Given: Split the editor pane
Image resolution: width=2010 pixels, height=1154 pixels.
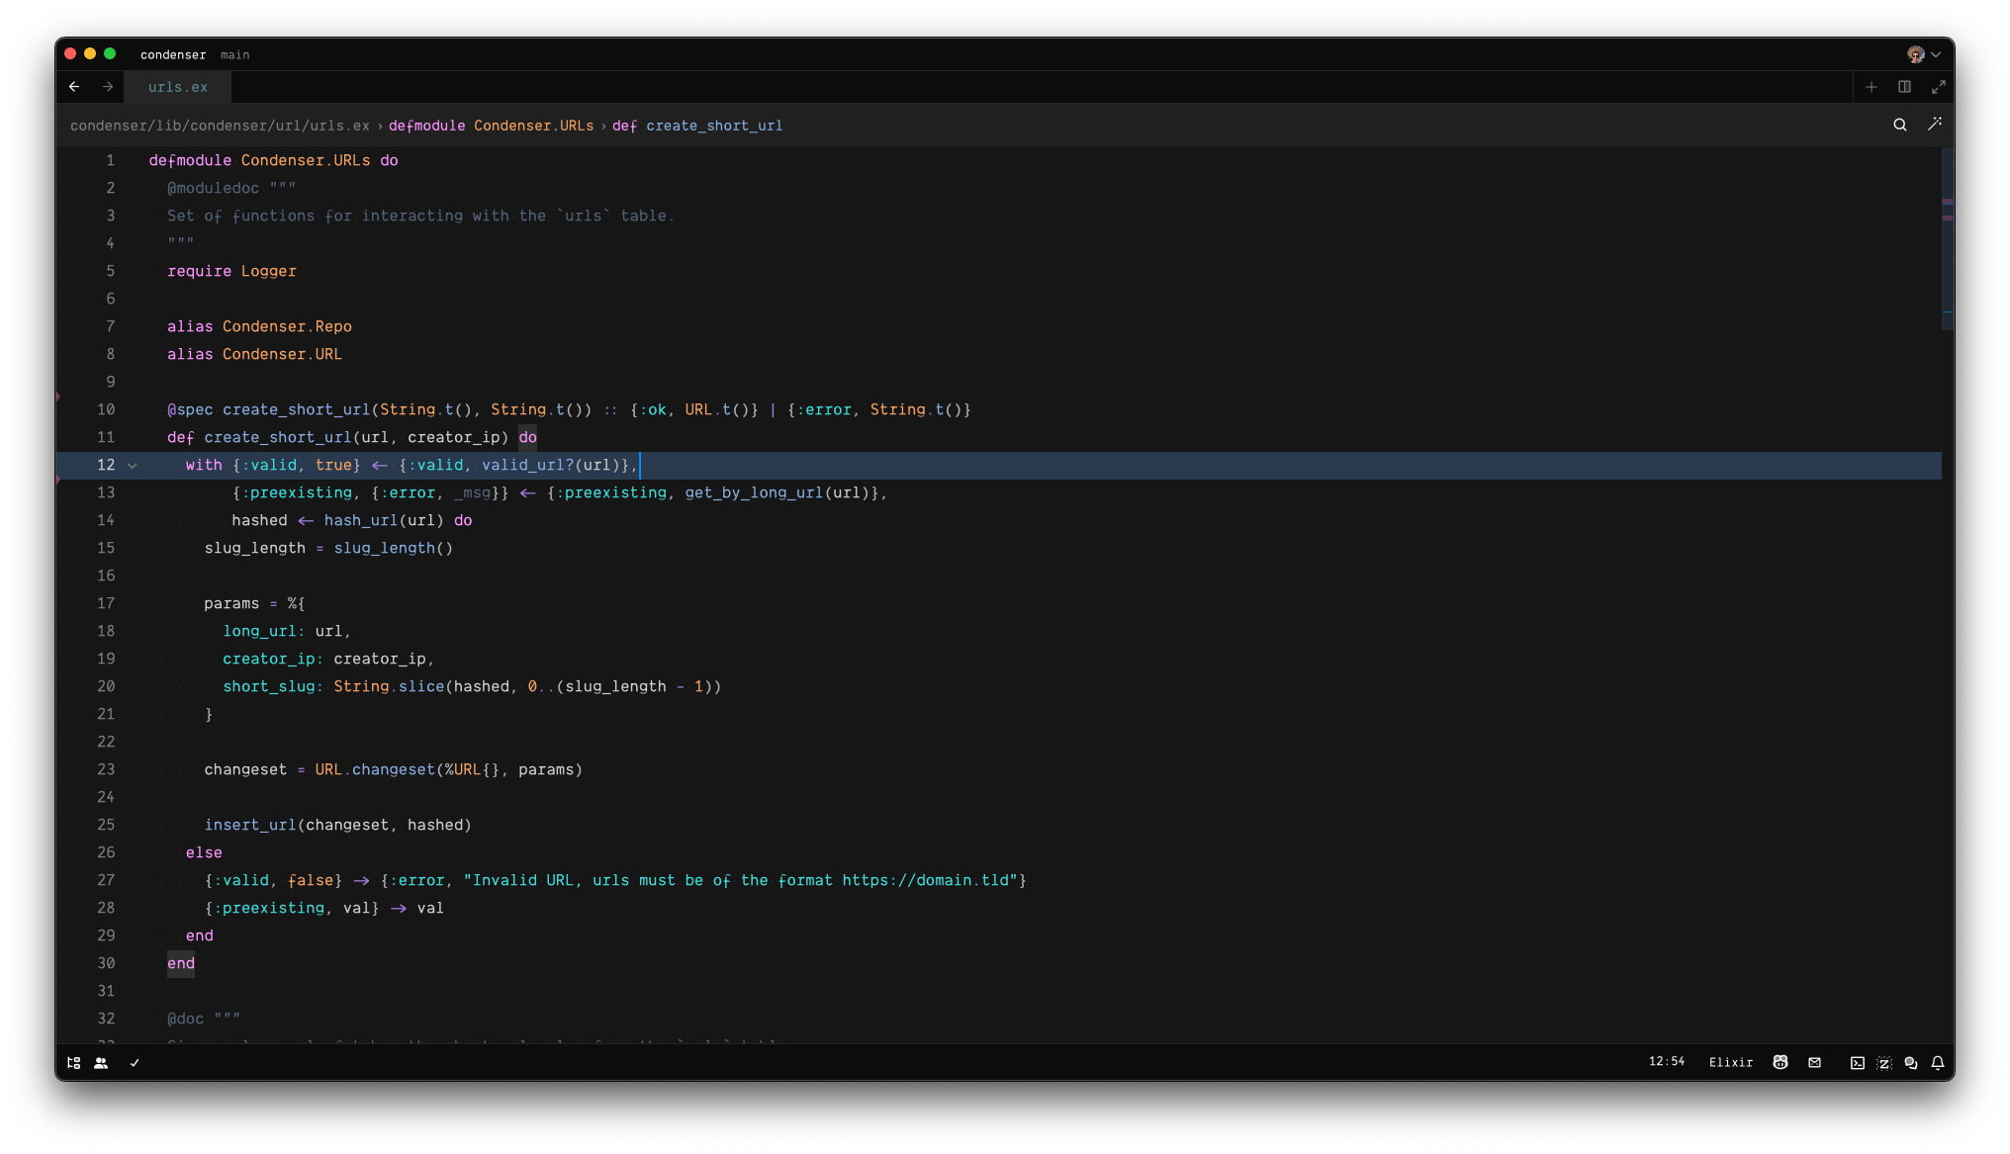Looking at the screenshot, I should click(1904, 87).
